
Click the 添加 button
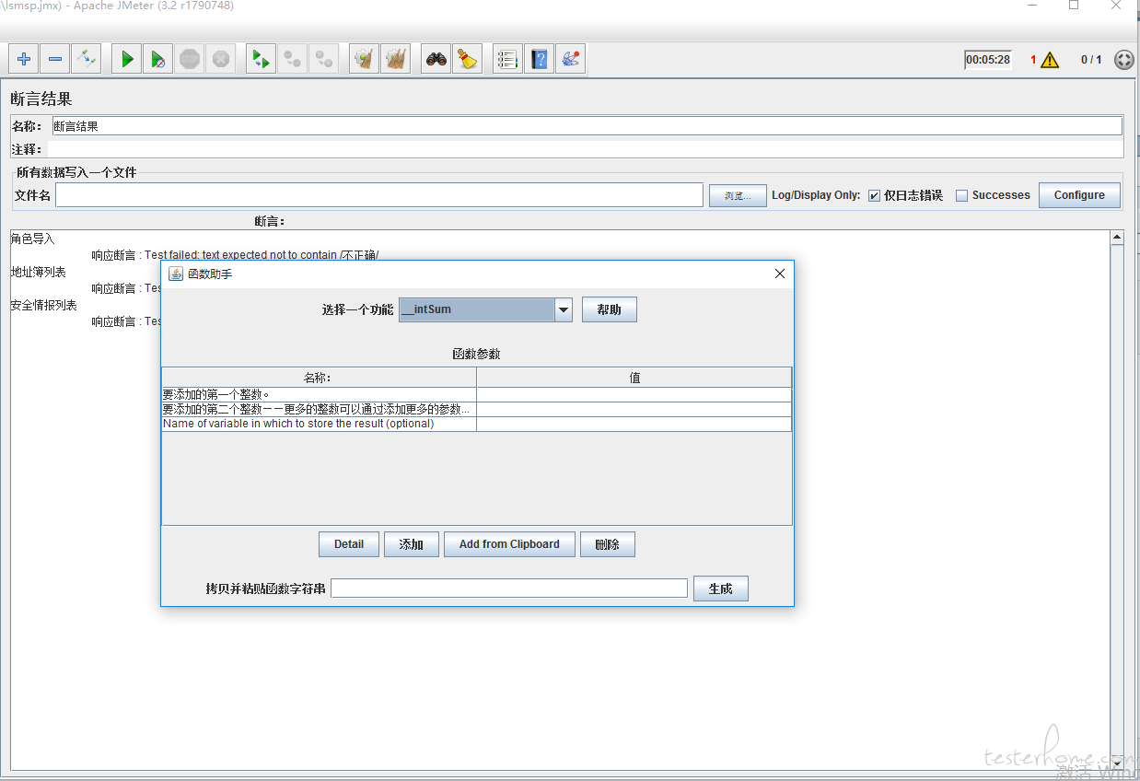[x=412, y=544]
